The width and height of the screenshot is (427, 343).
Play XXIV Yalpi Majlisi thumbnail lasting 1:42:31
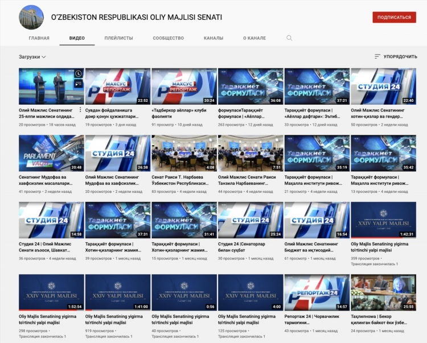tap(383, 220)
